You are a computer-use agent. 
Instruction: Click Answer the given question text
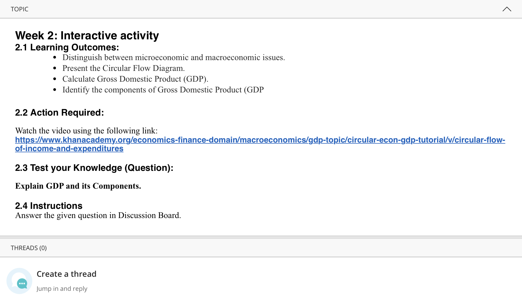(98, 215)
